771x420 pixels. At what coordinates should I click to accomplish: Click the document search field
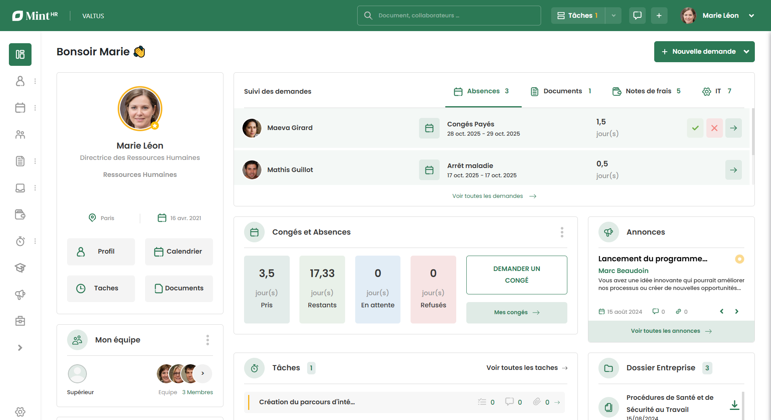coord(449,16)
